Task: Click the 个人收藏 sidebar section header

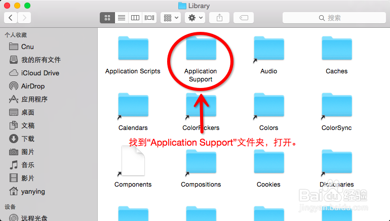Action: point(16,35)
